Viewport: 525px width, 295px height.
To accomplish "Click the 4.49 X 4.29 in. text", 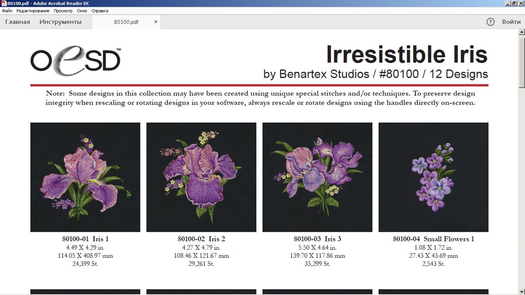I will click(x=85, y=247).
